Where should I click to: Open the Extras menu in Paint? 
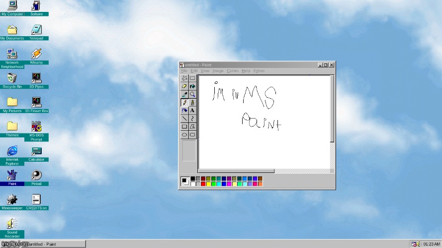pyautogui.click(x=259, y=71)
